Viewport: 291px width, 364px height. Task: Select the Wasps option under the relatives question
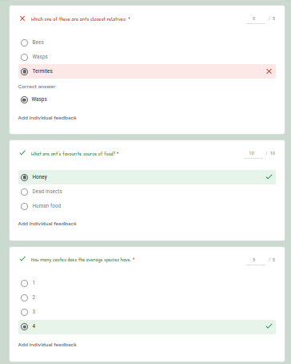point(24,57)
